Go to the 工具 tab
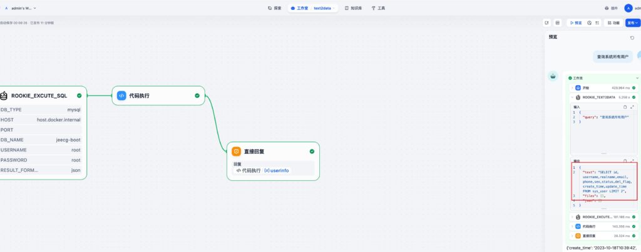 pos(378,8)
